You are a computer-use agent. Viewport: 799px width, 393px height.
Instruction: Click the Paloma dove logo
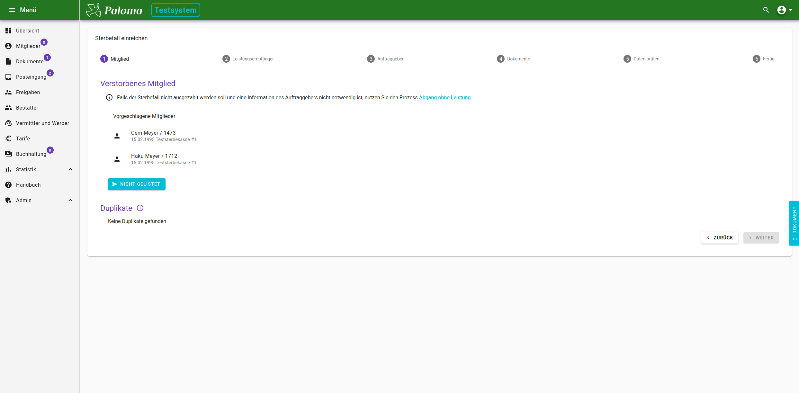(x=94, y=10)
